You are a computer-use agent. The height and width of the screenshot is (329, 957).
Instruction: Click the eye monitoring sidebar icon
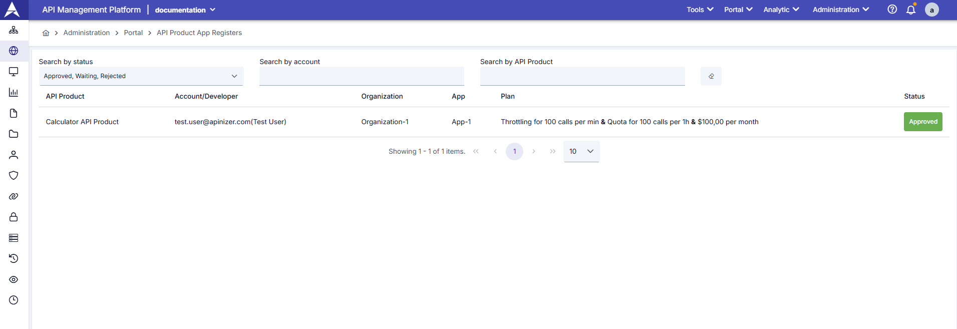[14, 279]
